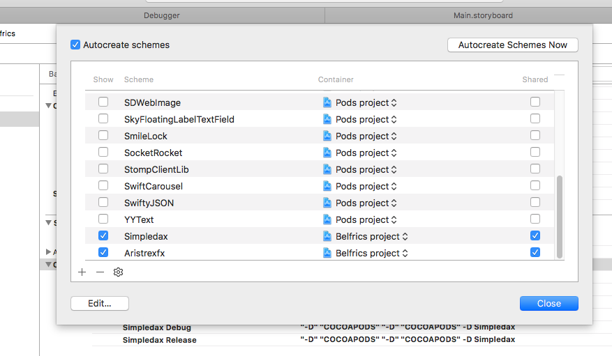
Task: Click the project icon in SmileLock row
Action: (x=327, y=136)
